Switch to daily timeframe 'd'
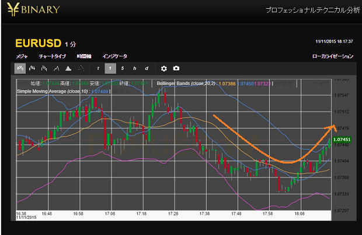Screen dimensions: 362x235 [147, 69]
